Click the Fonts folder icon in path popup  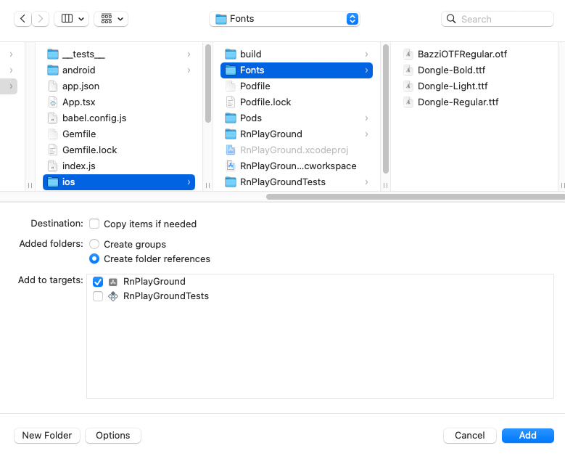coord(221,19)
